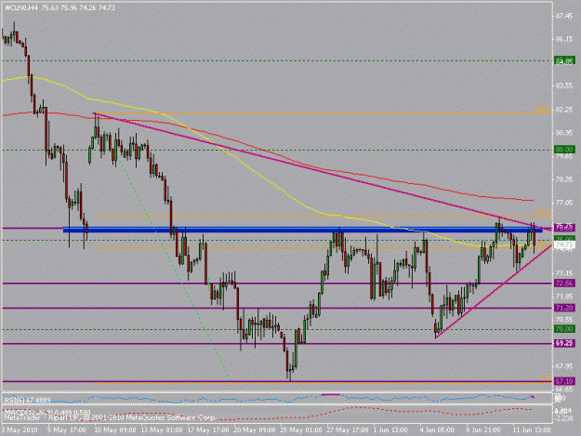581x436 pixels.
Task: Click the purple 72.55 level tag
Action: [564, 283]
